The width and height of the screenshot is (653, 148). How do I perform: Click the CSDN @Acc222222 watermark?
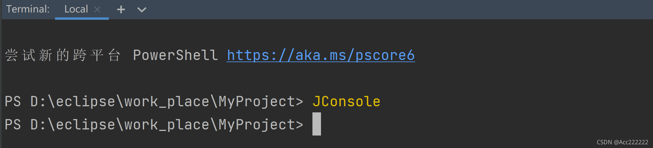click(622, 142)
